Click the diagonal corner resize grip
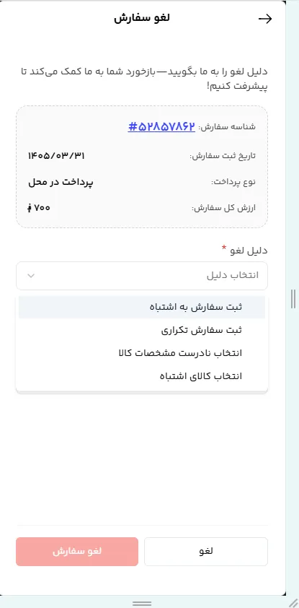Screen dimensions: 299x608 [293, 603]
